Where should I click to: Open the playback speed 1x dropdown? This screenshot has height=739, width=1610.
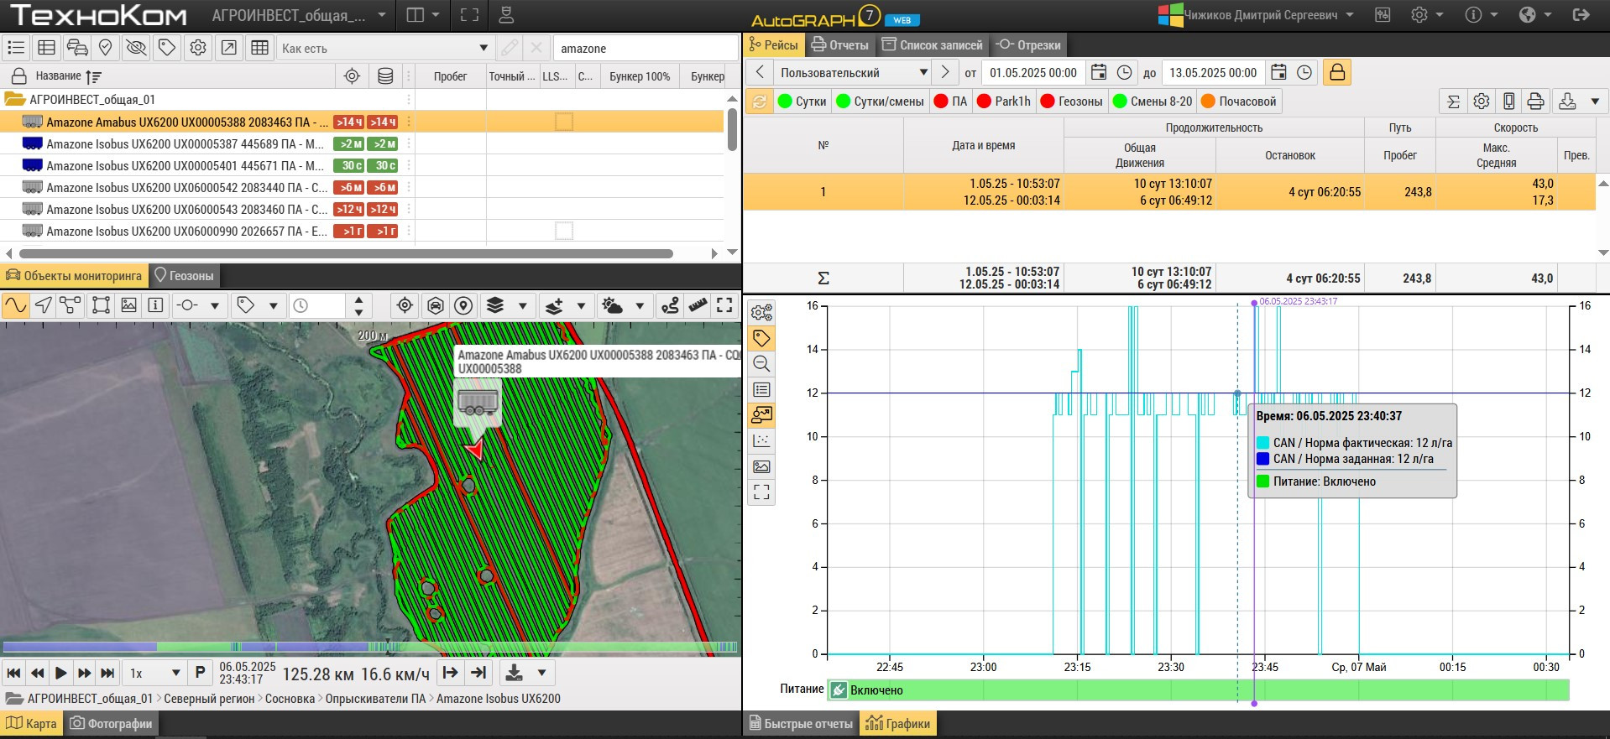click(154, 673)
